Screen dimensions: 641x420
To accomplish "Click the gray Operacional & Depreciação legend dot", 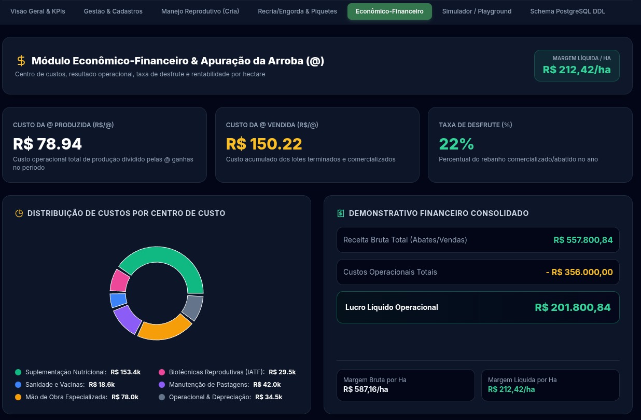I will click(x=162, y=397).
